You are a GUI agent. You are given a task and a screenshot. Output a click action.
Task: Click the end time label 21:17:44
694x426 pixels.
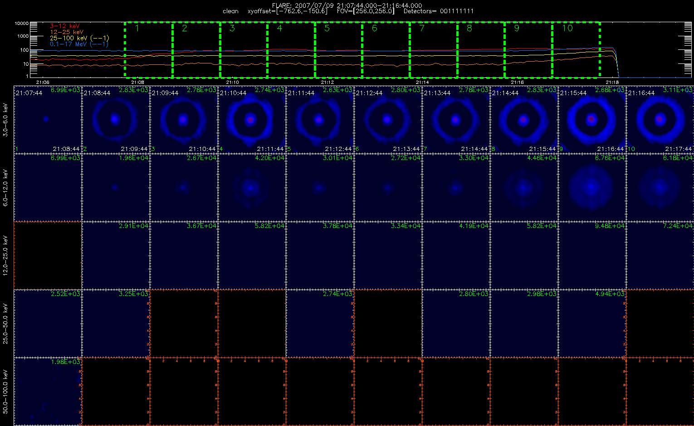point(679,149)
